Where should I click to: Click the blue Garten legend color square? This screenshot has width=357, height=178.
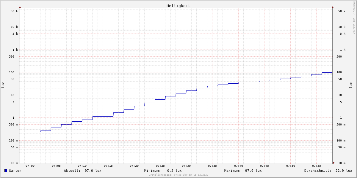pyautogui.click(x=6, y=171)
